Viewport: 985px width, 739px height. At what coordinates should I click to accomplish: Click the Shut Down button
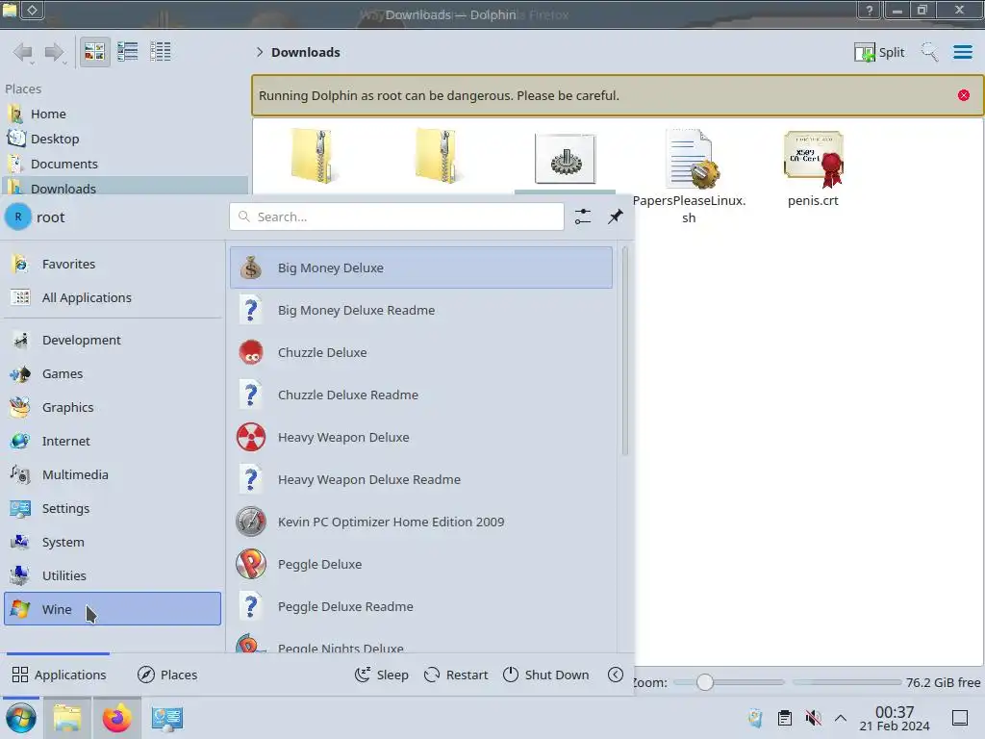click(x=546, y=675)
